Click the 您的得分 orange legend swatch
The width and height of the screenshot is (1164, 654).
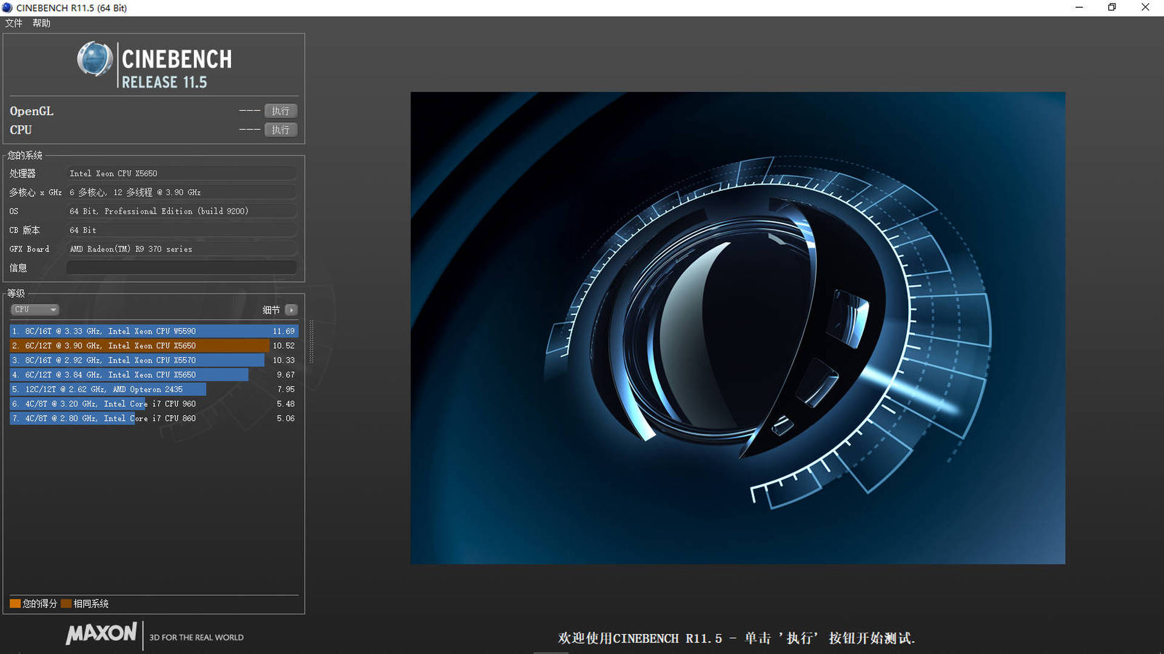(x=15, y=604)
